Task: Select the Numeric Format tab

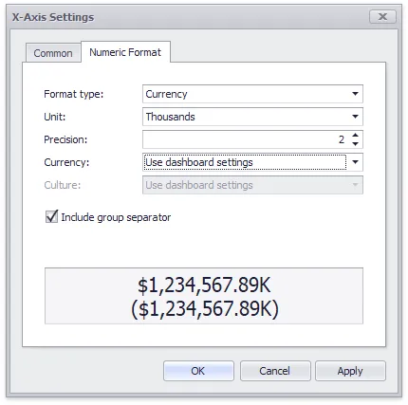Action: point(125,52)
